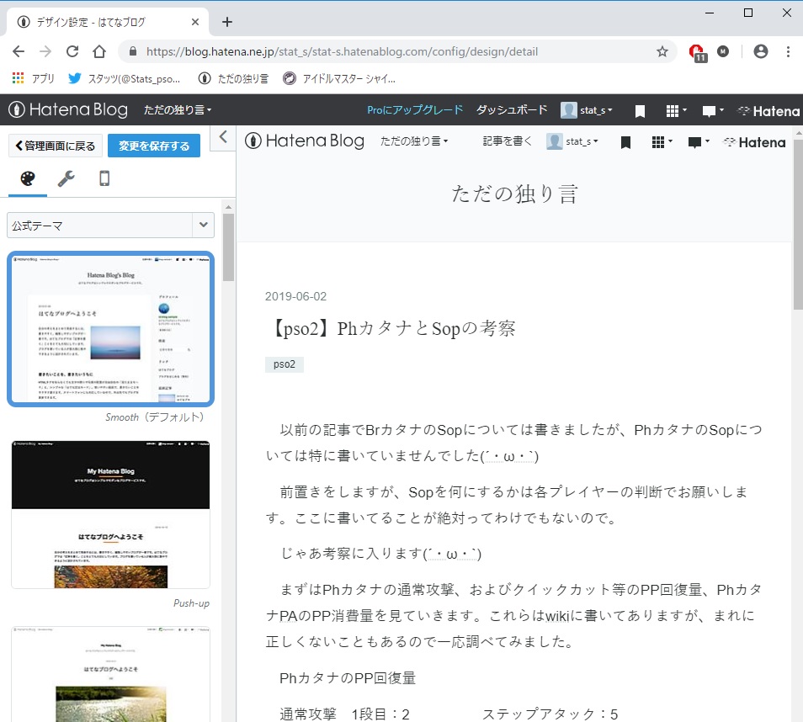803x722 pixels.
Task: Open the round gray M extension icon
Action: [x=723, y=51]
